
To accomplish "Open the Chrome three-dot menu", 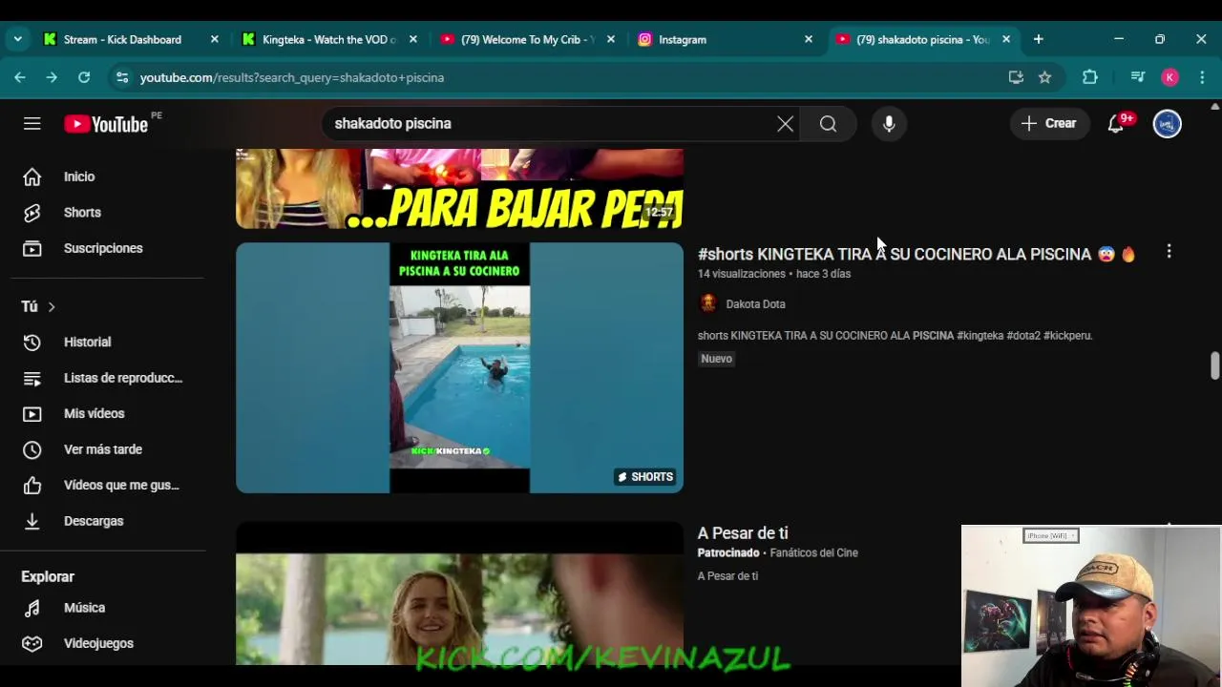I will click(1202, 77).
